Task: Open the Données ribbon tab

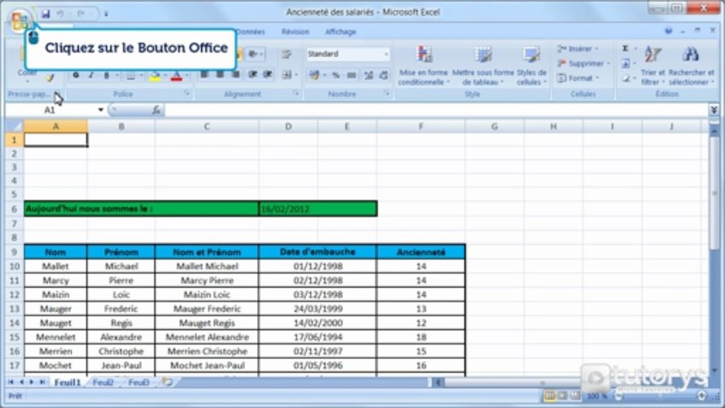Action: coord(250,32)
